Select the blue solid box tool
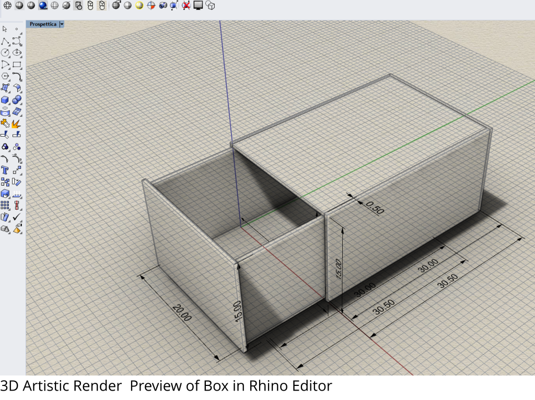The width and height of the screenshot is (535, 400). 5,100
